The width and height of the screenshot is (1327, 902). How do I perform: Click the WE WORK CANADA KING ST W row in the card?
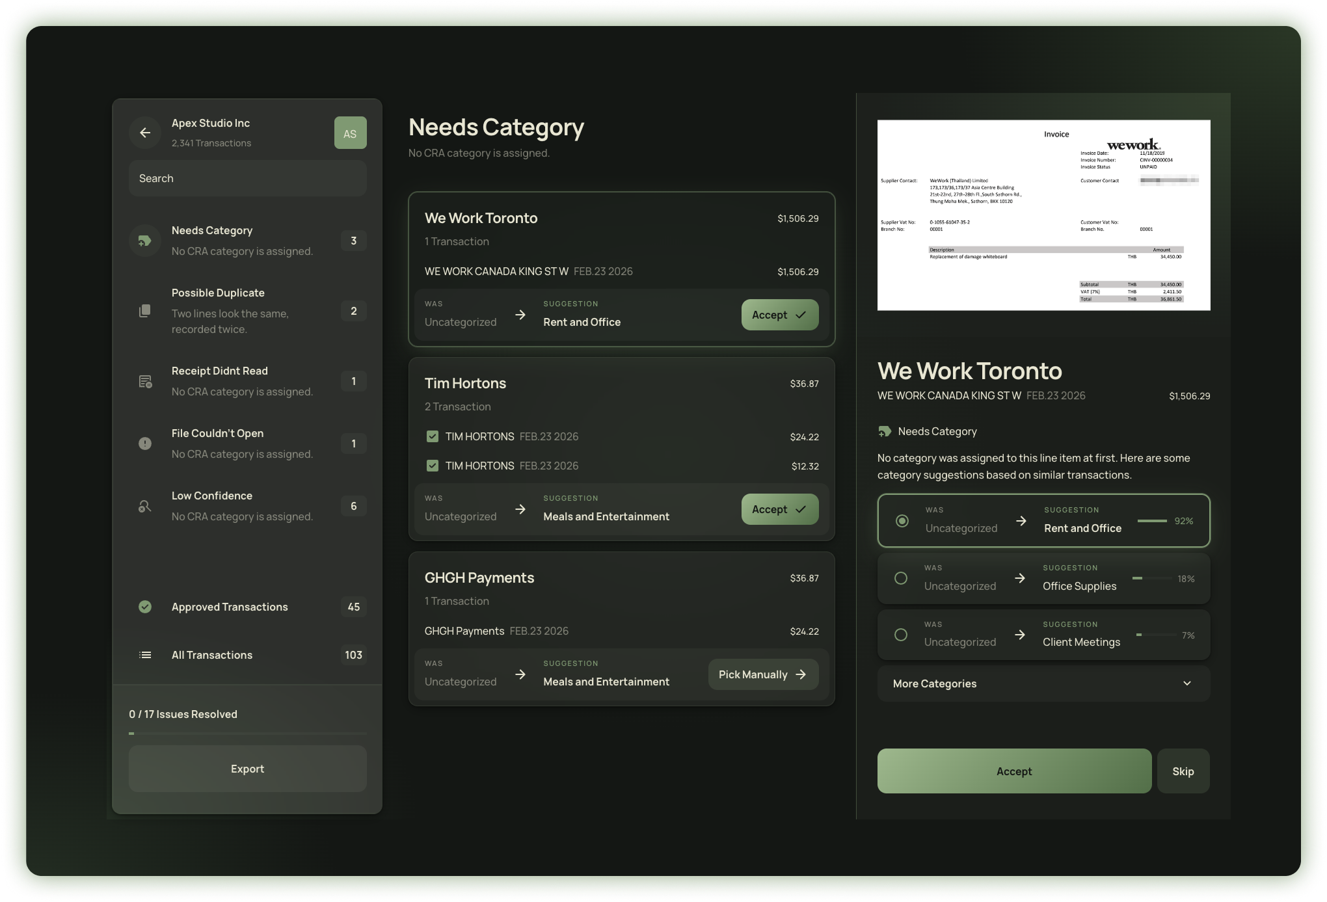(622, 271)
